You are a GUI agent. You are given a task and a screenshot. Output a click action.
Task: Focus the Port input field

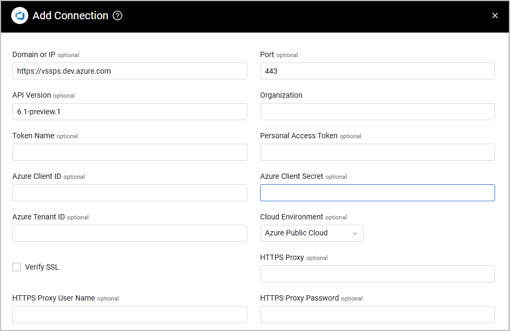[x=377, y=71]
